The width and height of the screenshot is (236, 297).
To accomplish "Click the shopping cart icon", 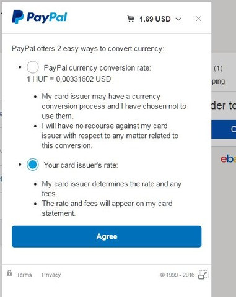I will coord(131,19).
